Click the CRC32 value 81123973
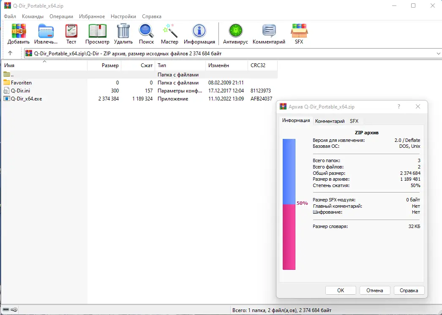Image resolution: width=442 pixels, height=315 pixels. 261,91
